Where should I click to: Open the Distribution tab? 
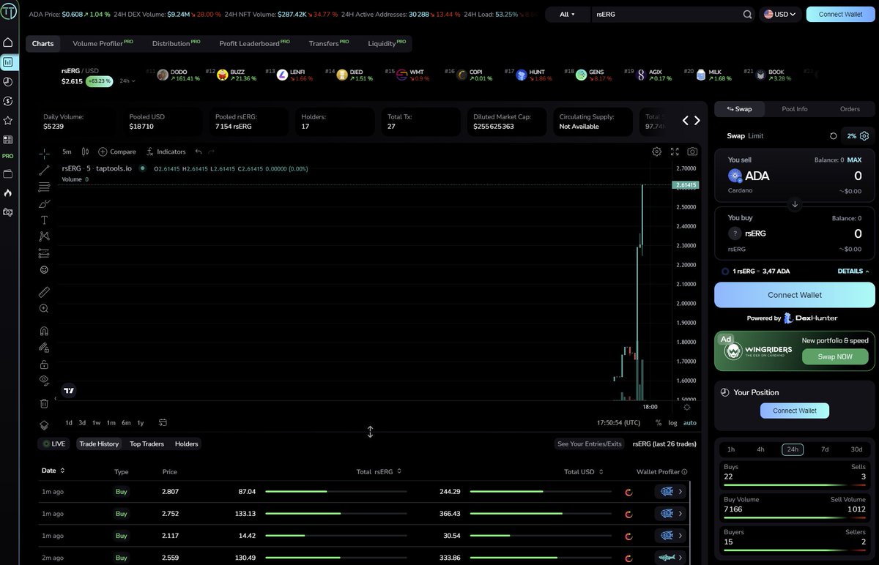(x=176, y=43)
